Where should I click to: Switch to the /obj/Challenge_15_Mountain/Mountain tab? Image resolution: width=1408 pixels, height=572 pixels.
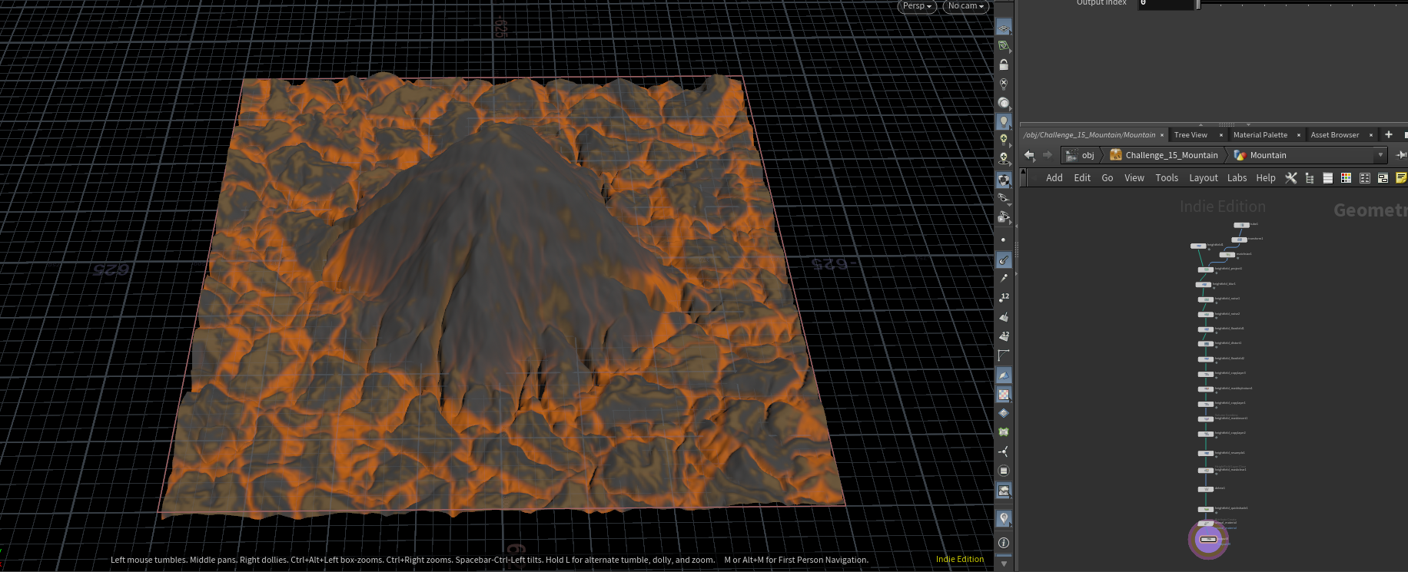click(x=1089, y=135)
